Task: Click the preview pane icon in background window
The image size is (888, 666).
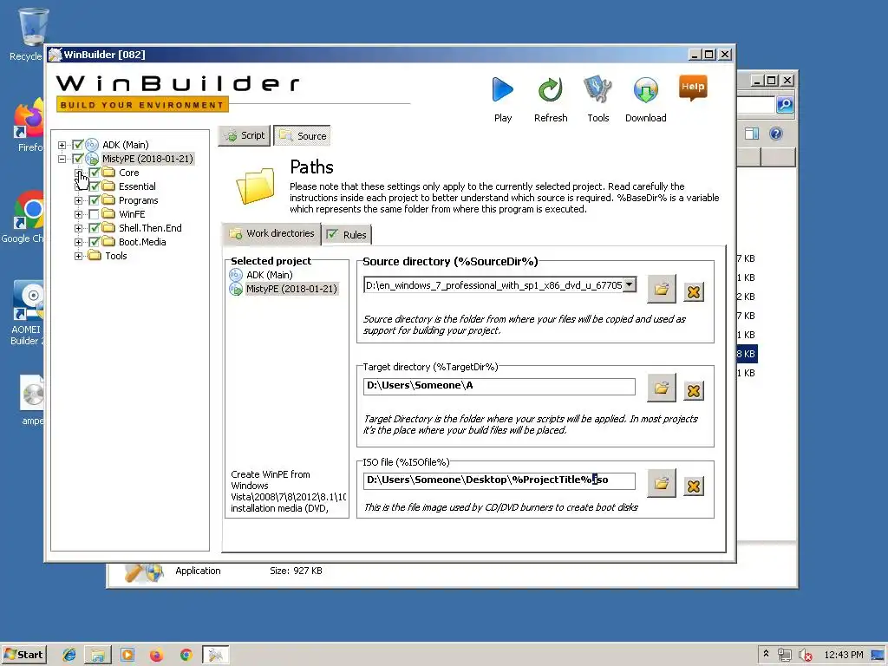Action: coord(752,134)
